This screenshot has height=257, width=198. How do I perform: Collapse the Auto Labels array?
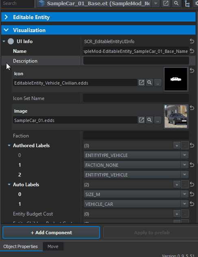(9, 185)
